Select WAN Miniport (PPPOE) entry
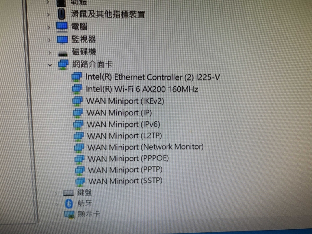 128,159
